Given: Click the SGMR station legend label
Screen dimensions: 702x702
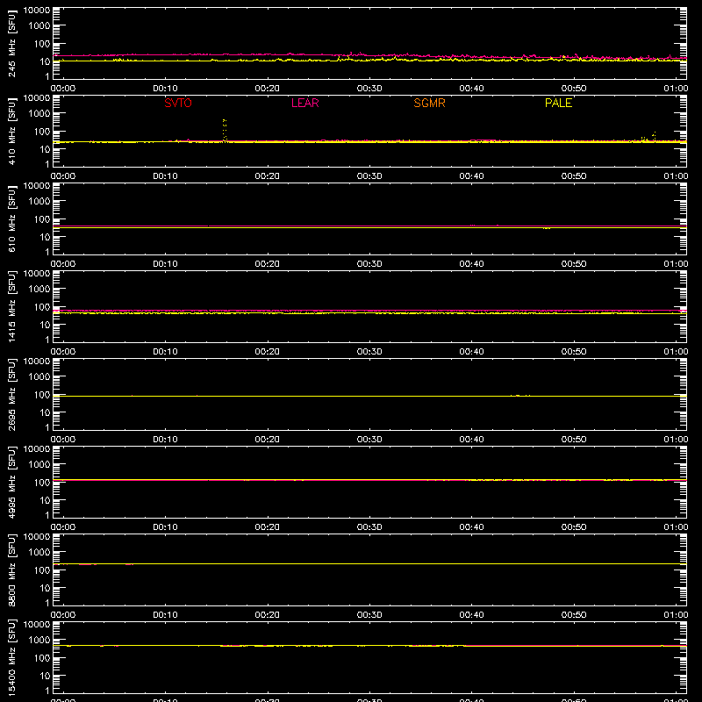Looking at the screenshot, I should (429, 103).
